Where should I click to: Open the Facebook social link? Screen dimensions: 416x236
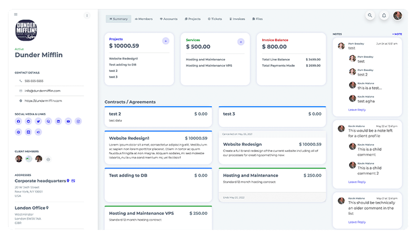pos(18,121)
